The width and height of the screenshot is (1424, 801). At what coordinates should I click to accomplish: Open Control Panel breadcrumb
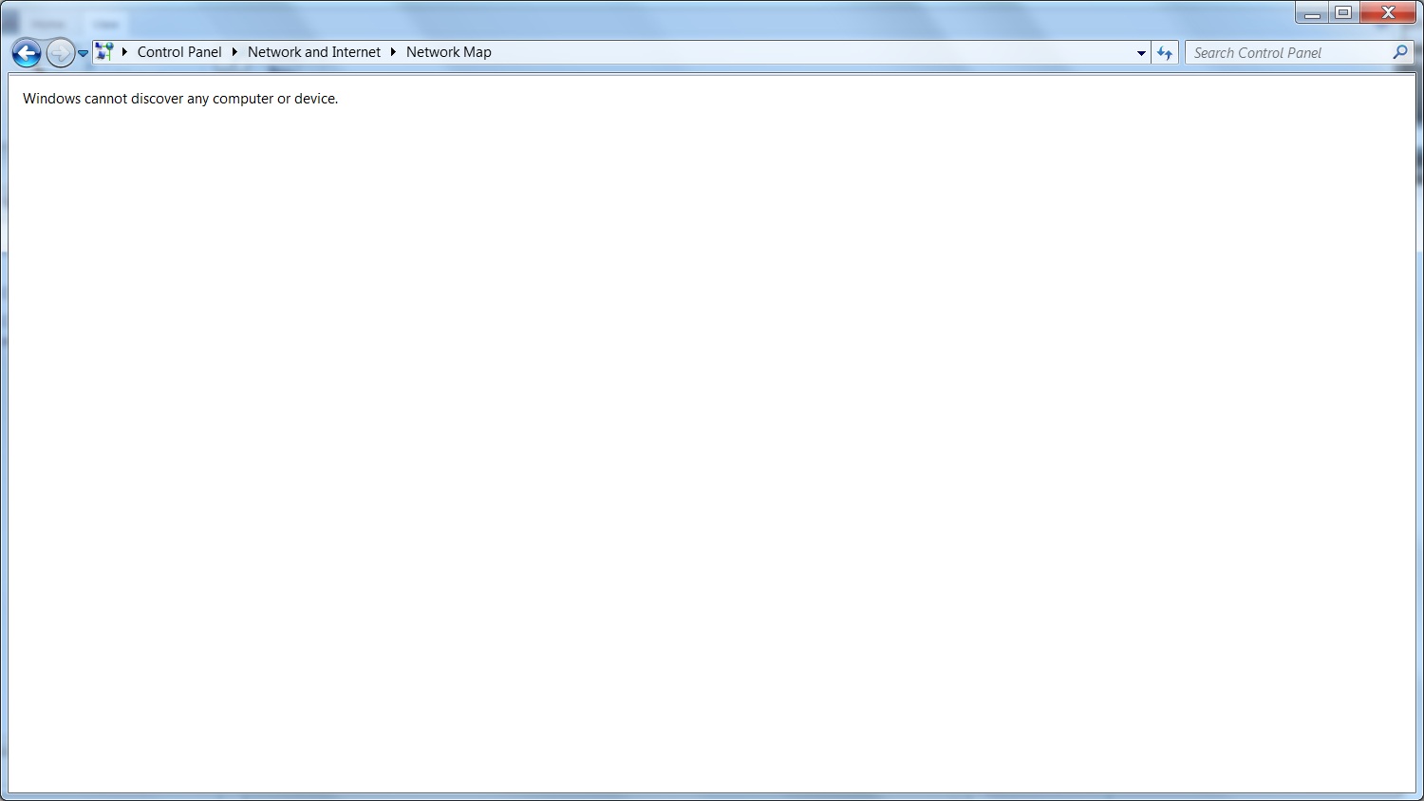coord(179,52)
